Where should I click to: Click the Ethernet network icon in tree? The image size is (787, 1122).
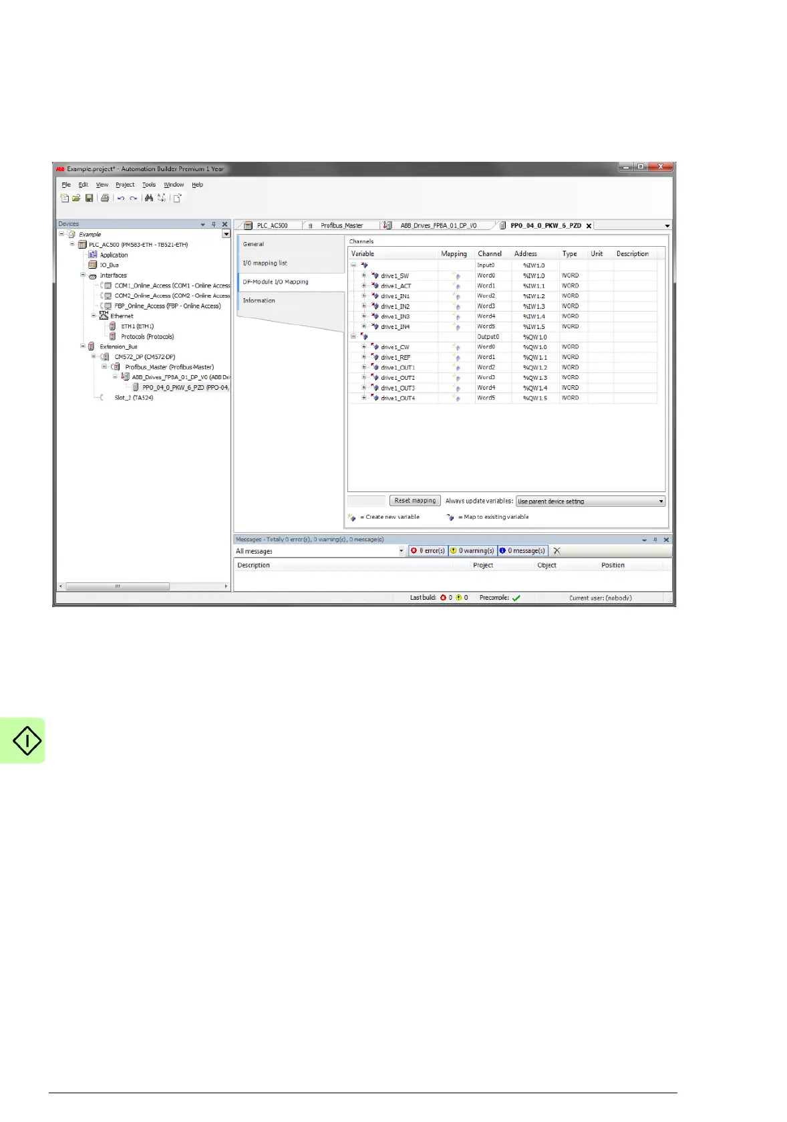(x=104, y=316)
